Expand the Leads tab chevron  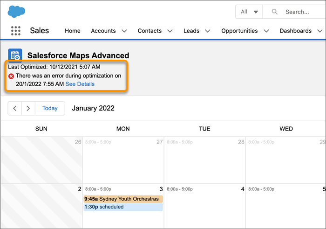tap(208, 31)
